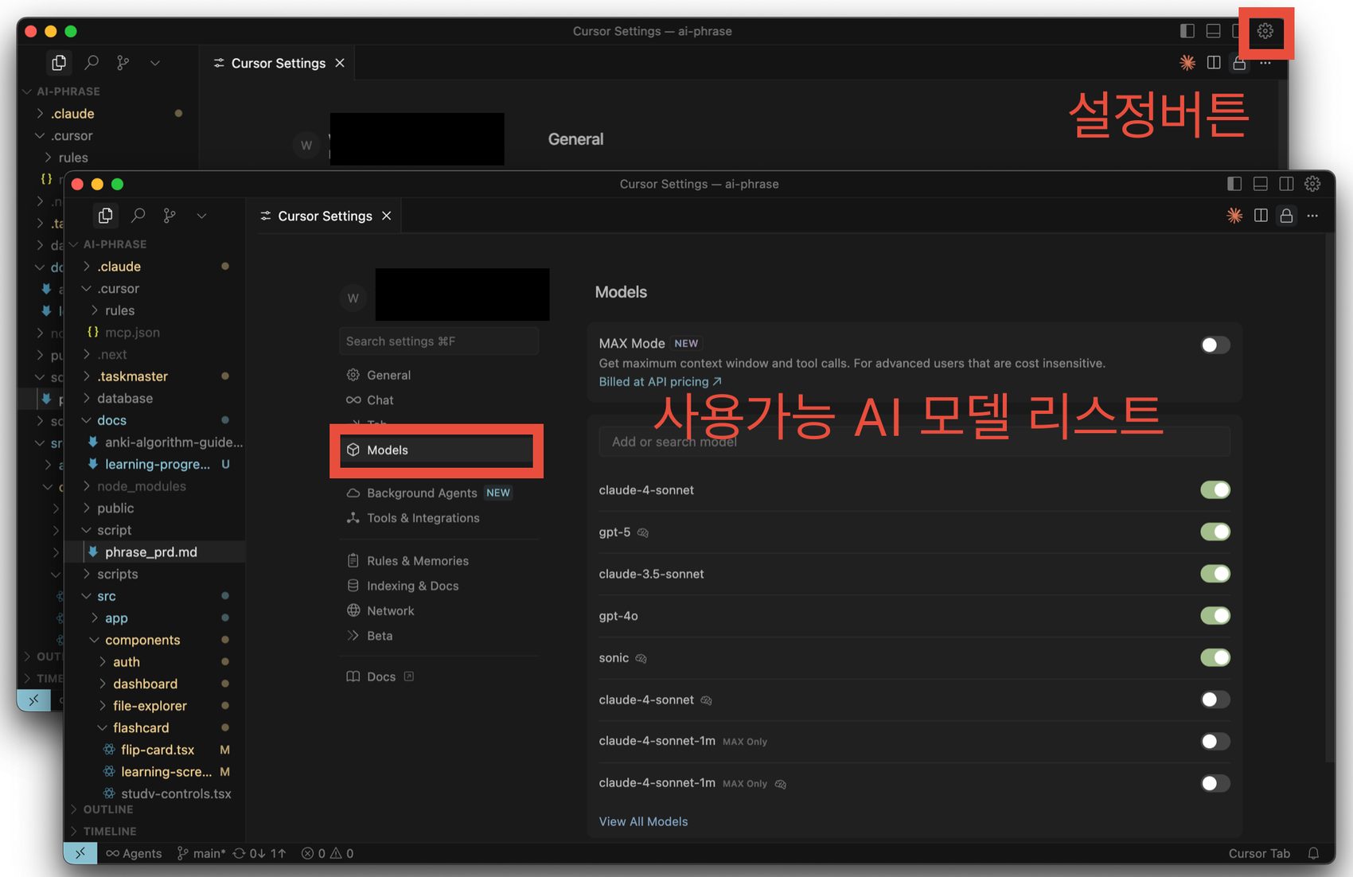Viewport: 1353px width, 877px height.
Task: Click the lock icon in editor toolbar
Action: (1286, 216)
